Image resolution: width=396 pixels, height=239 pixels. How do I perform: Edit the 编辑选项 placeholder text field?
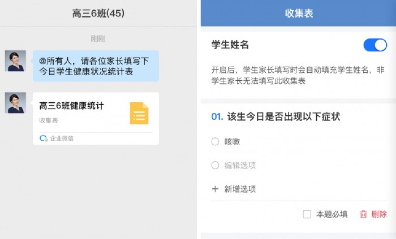[240, 165]
